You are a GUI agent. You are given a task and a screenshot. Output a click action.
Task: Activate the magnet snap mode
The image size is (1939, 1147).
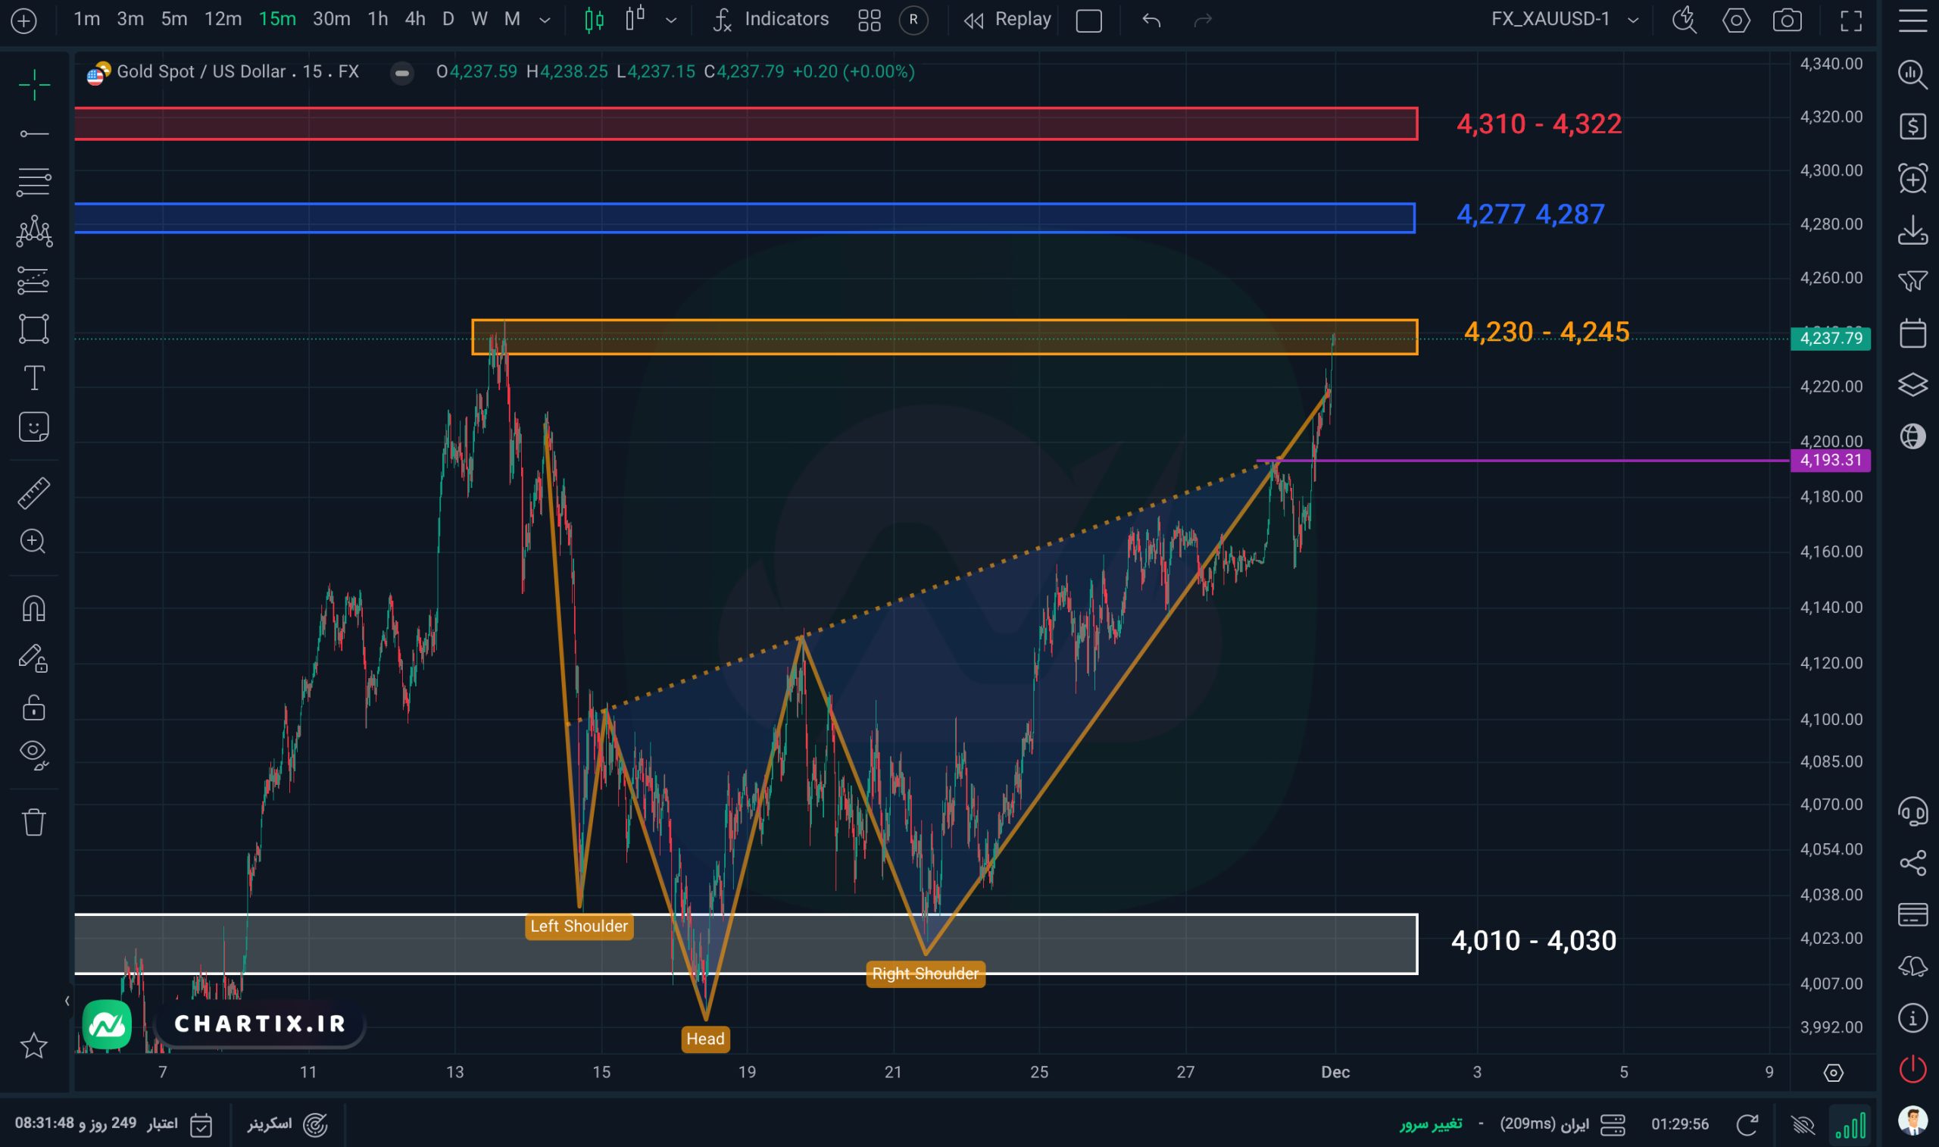[x=34, y=608]
